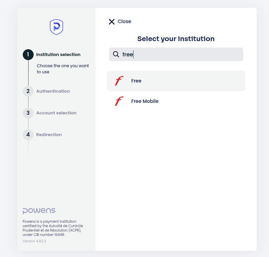269x257 pixels.
Task: Click the Version 4.60.3 text
Action: [34, 241]
